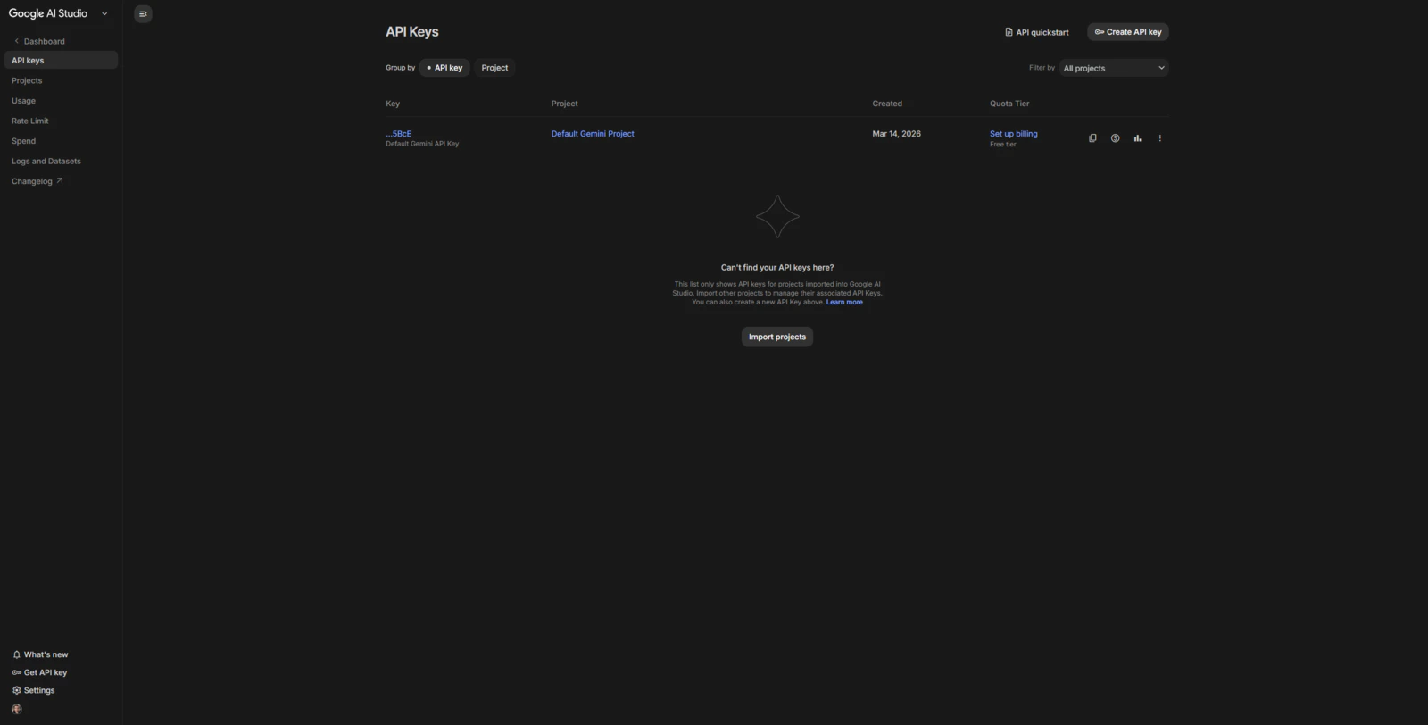Open Default Gemini Project link
Image resolution: width=1428 pixels, height=725 pixels.
593,134
